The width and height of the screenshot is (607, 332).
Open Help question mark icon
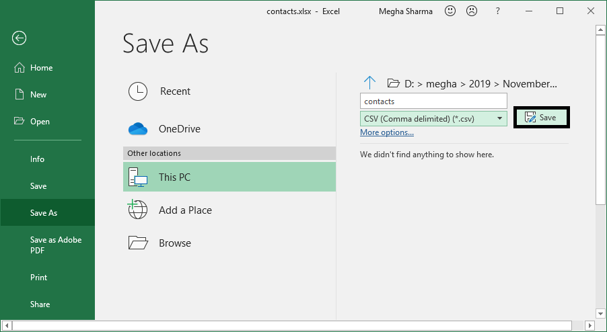498,11
